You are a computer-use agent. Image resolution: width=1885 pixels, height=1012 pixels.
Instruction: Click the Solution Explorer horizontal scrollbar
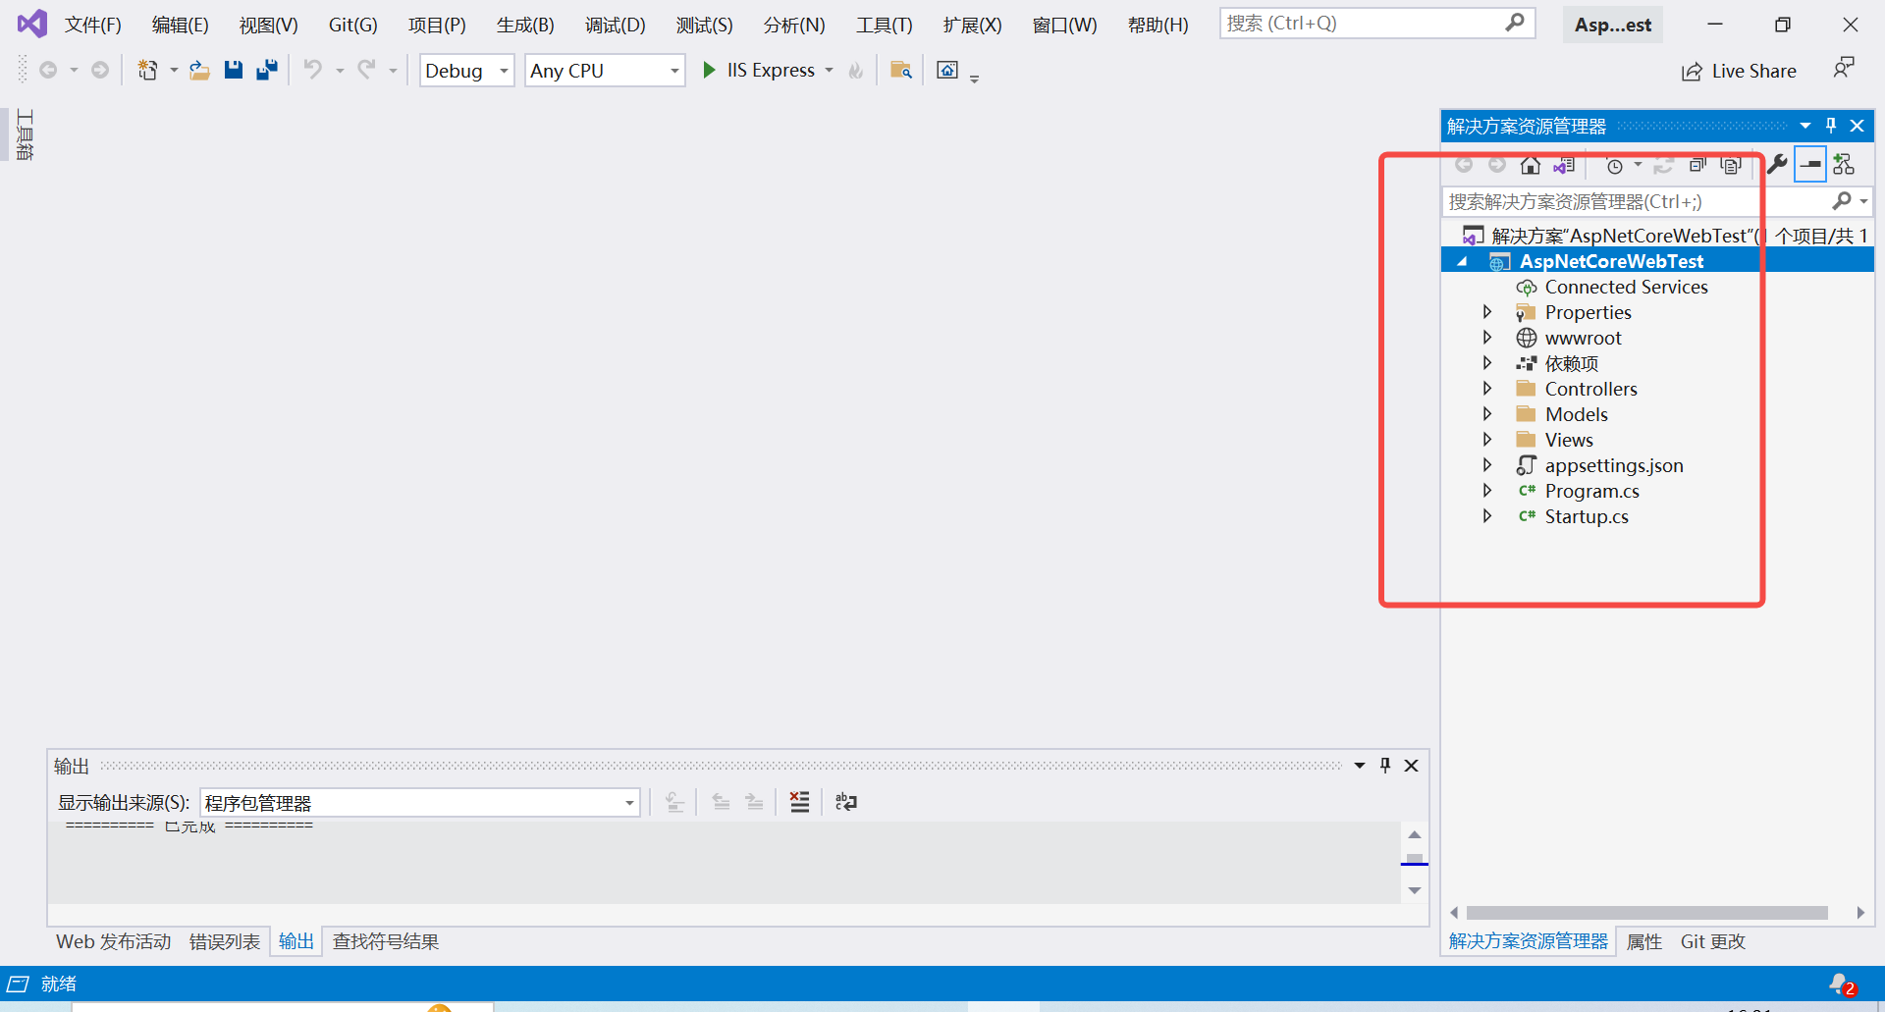click(x=1647, y=913)
